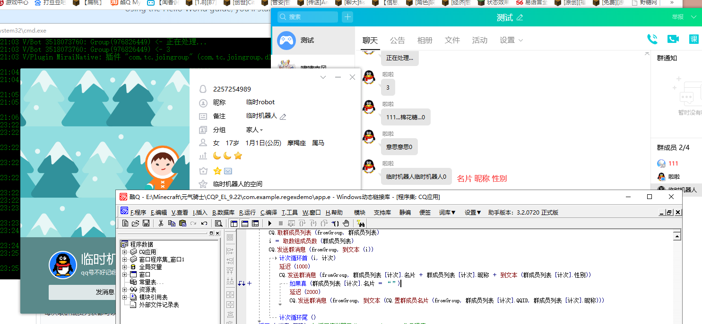Click Undo arrow icon in IDE toolbar

coord(204,223)
